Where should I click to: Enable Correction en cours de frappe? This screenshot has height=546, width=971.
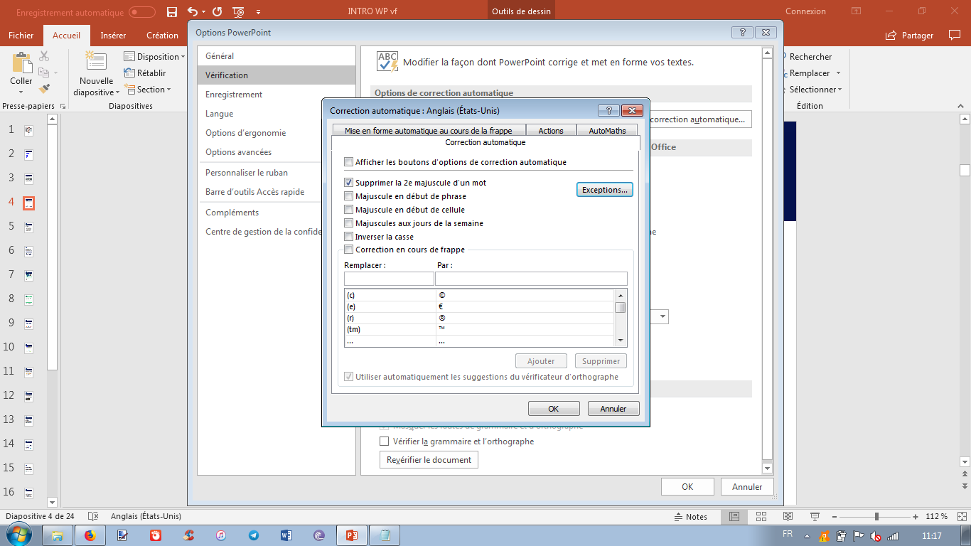click(x=348, y=250)
